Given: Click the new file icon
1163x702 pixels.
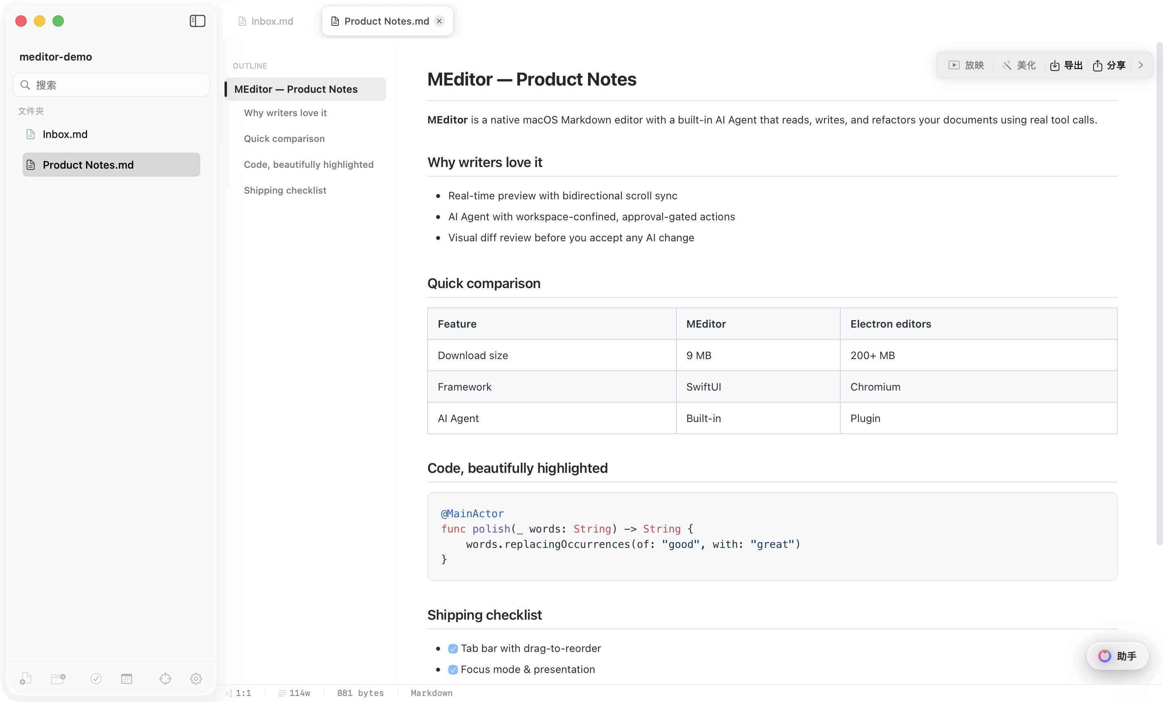Looking at the screenshot, I should [25, 679].
